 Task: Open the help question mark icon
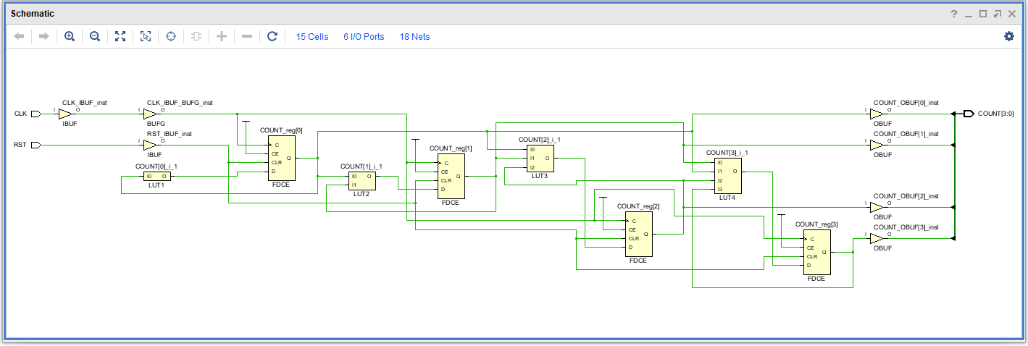click(x=954, y=14)
